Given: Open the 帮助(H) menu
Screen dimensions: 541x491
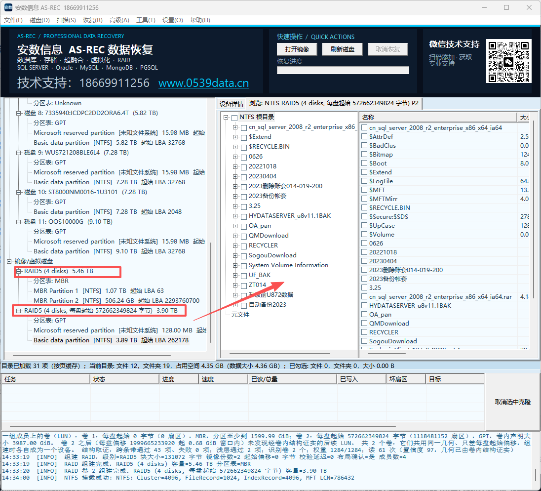Looking at the screenshot, I should point(200,20).
